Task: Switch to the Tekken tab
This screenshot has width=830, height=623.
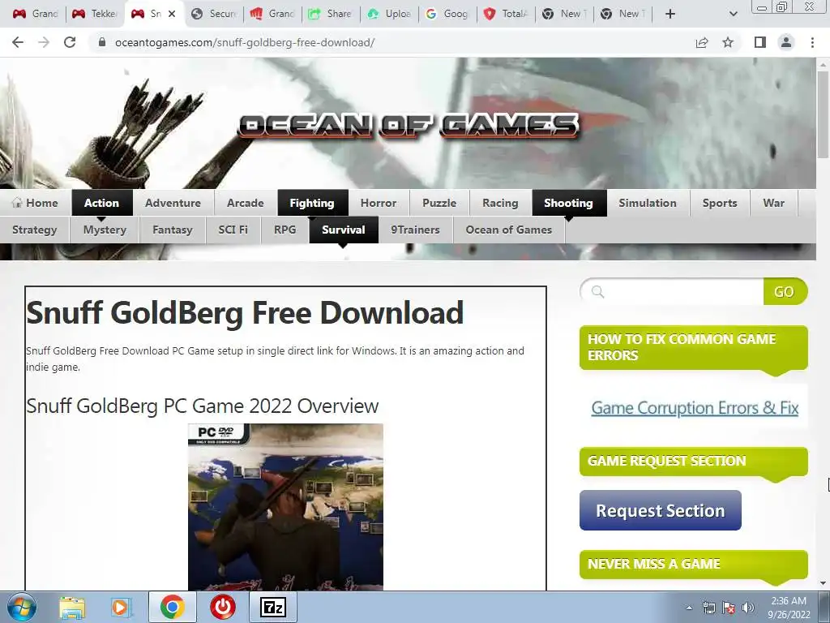Action: [95, 15]
